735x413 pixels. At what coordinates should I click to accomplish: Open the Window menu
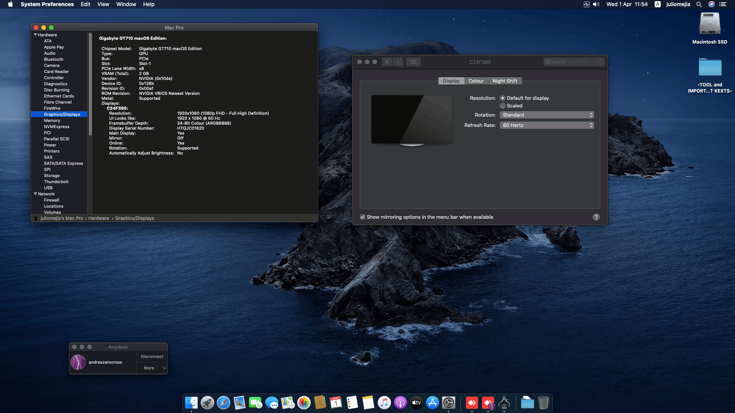click(x=126, y=4)
